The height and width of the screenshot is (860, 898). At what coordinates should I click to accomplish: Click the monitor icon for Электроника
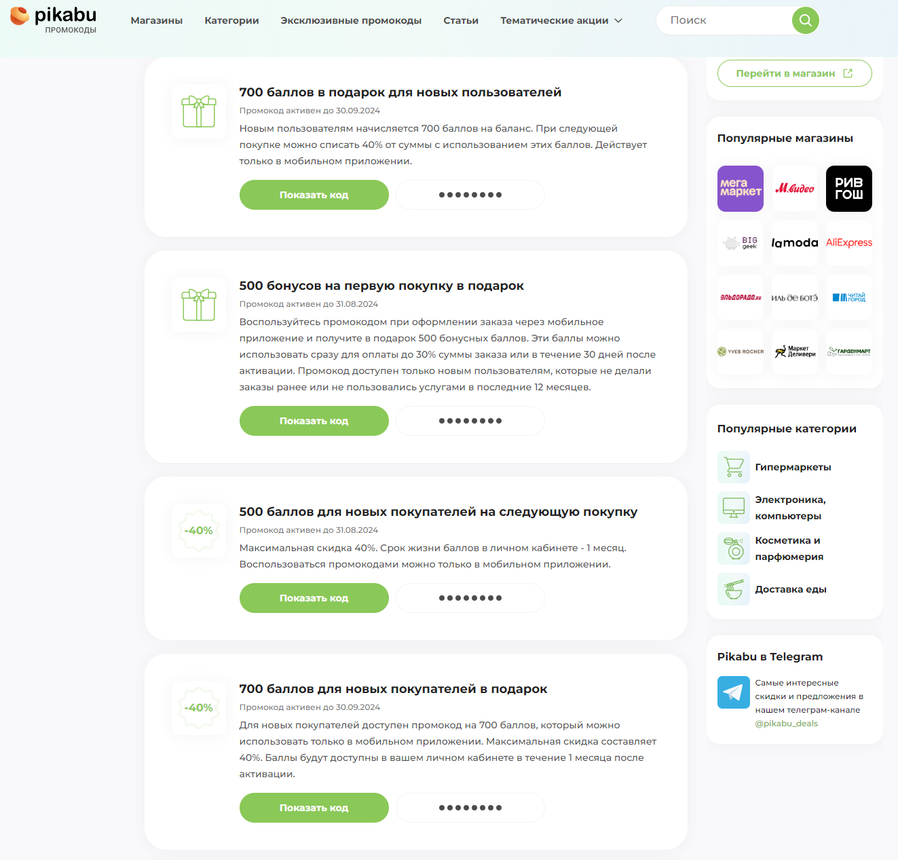tap(734, 508)
